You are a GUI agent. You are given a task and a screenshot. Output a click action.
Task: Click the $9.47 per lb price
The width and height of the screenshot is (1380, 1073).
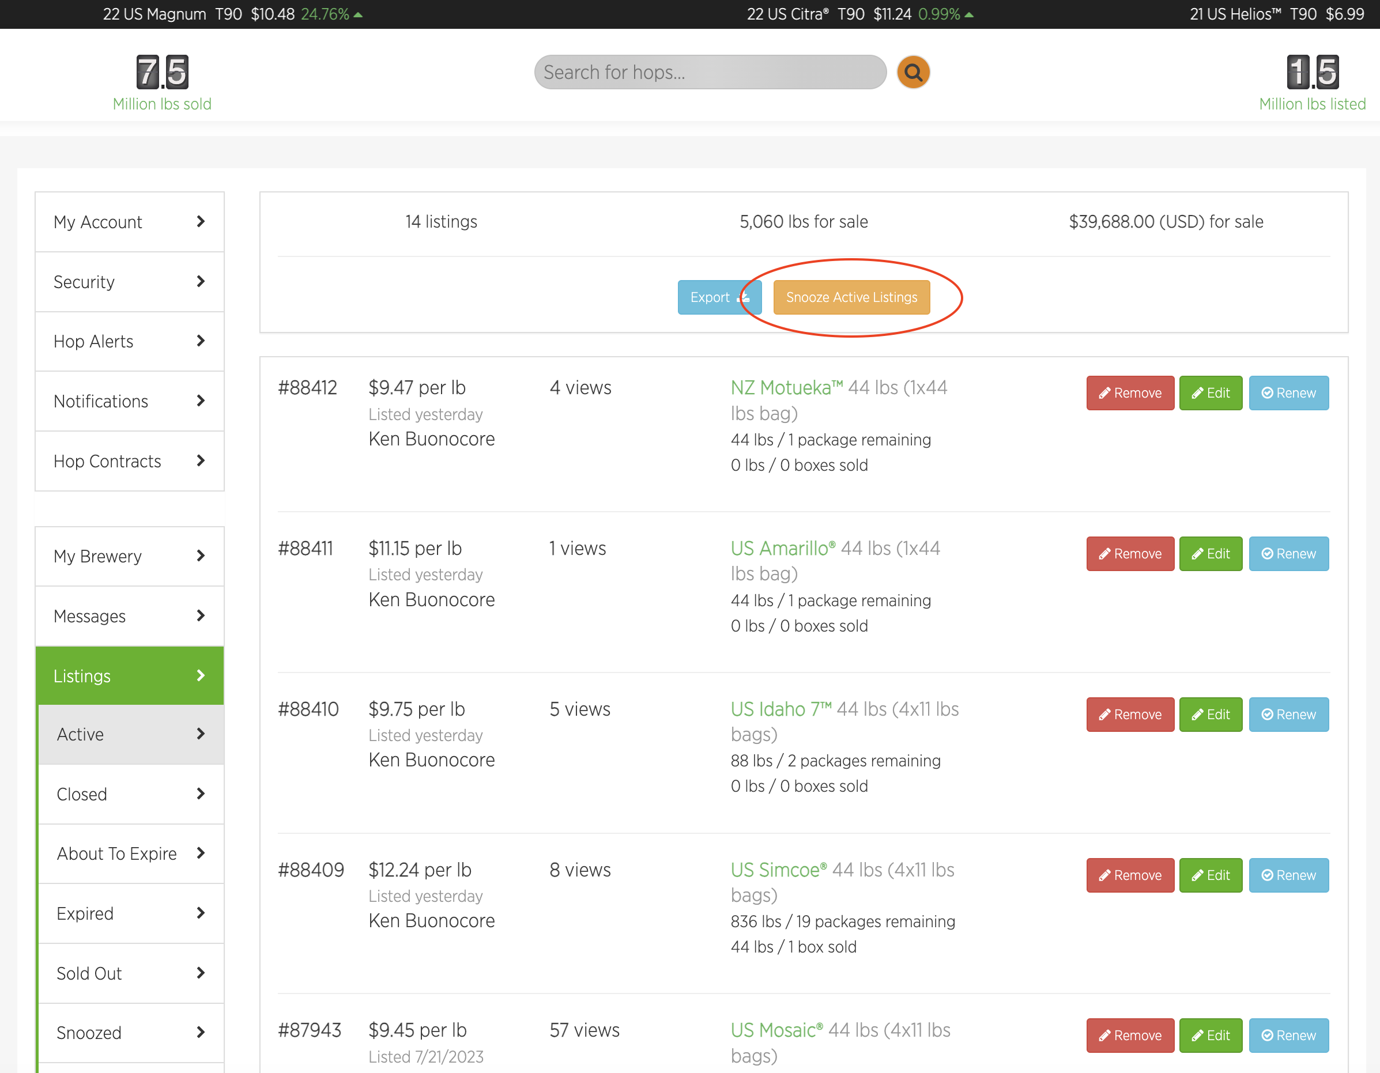(x=417, y=388)
